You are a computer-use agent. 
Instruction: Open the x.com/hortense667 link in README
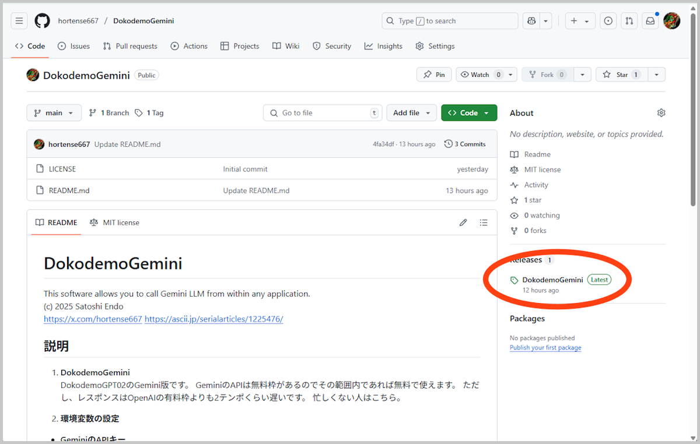93,319
